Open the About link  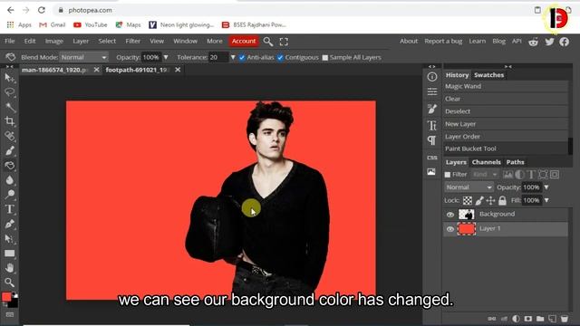pos(409,41)
